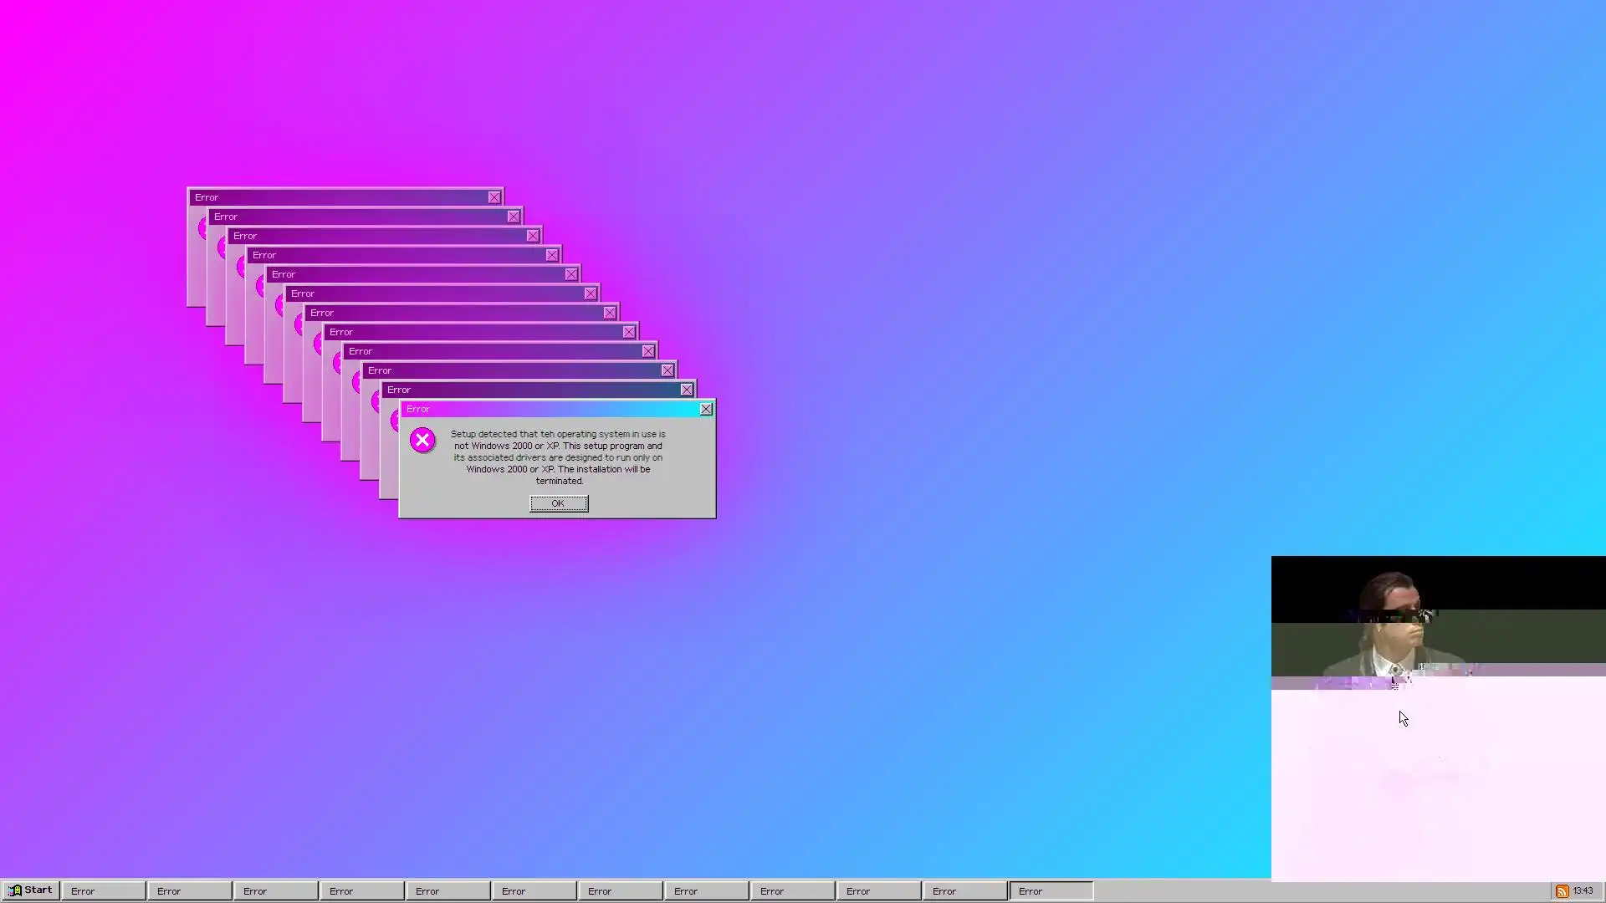Click the setup error message text
This screenshot has height=903, width=1606.
(558, 457)
